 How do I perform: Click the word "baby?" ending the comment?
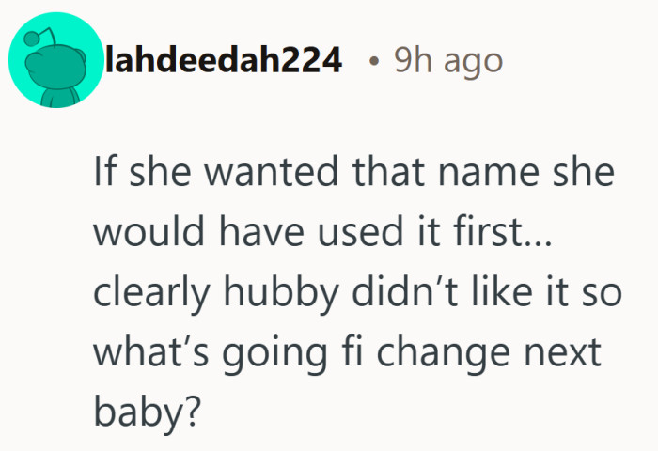pyautogui.click(x=148, y=411)
